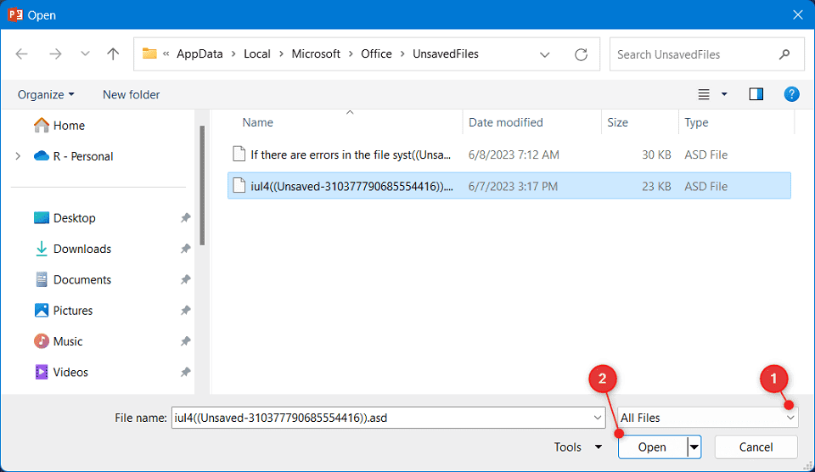The width and height of the screenshot is (815, 472).
Task: Change the view layout icon
Action: coord(704,94)
